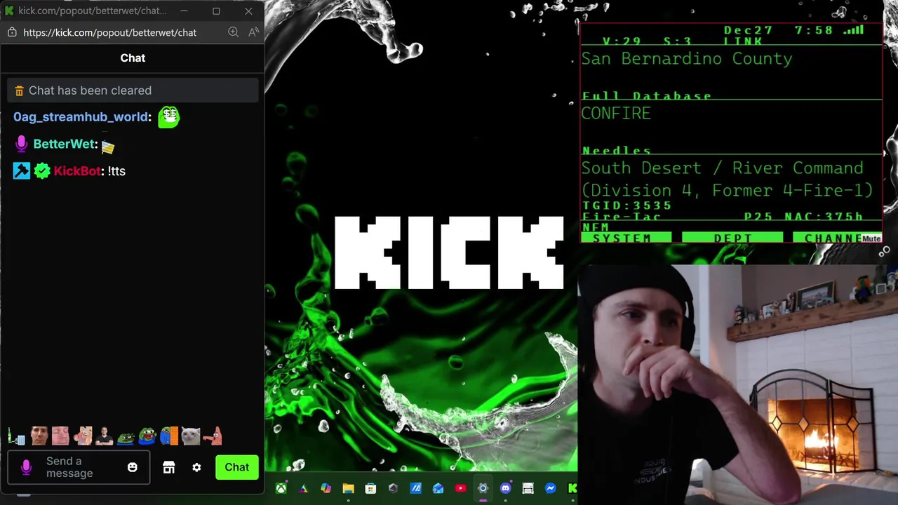
Task: Click the '!tts' message text
Action: [x=116, y=171]
